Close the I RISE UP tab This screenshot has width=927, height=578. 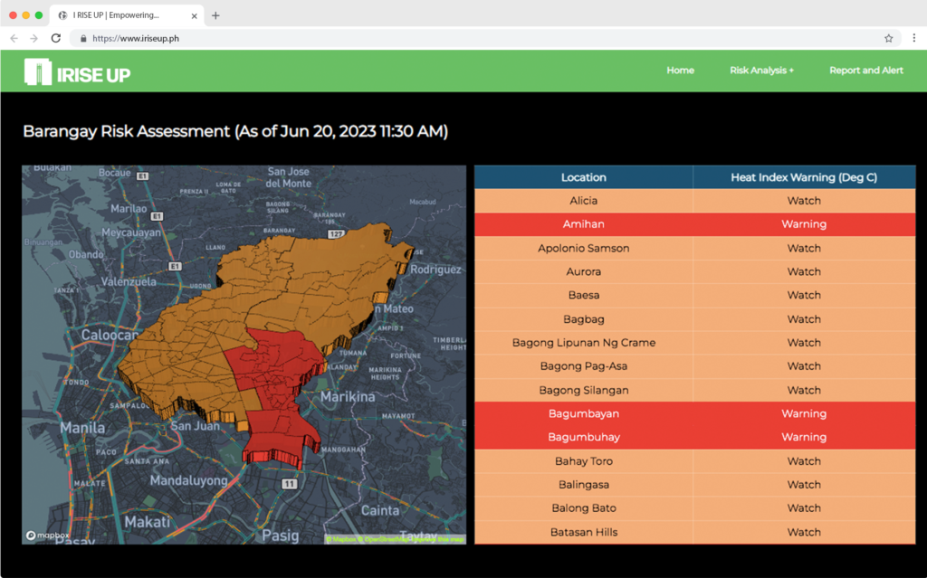tap(194, 15)
